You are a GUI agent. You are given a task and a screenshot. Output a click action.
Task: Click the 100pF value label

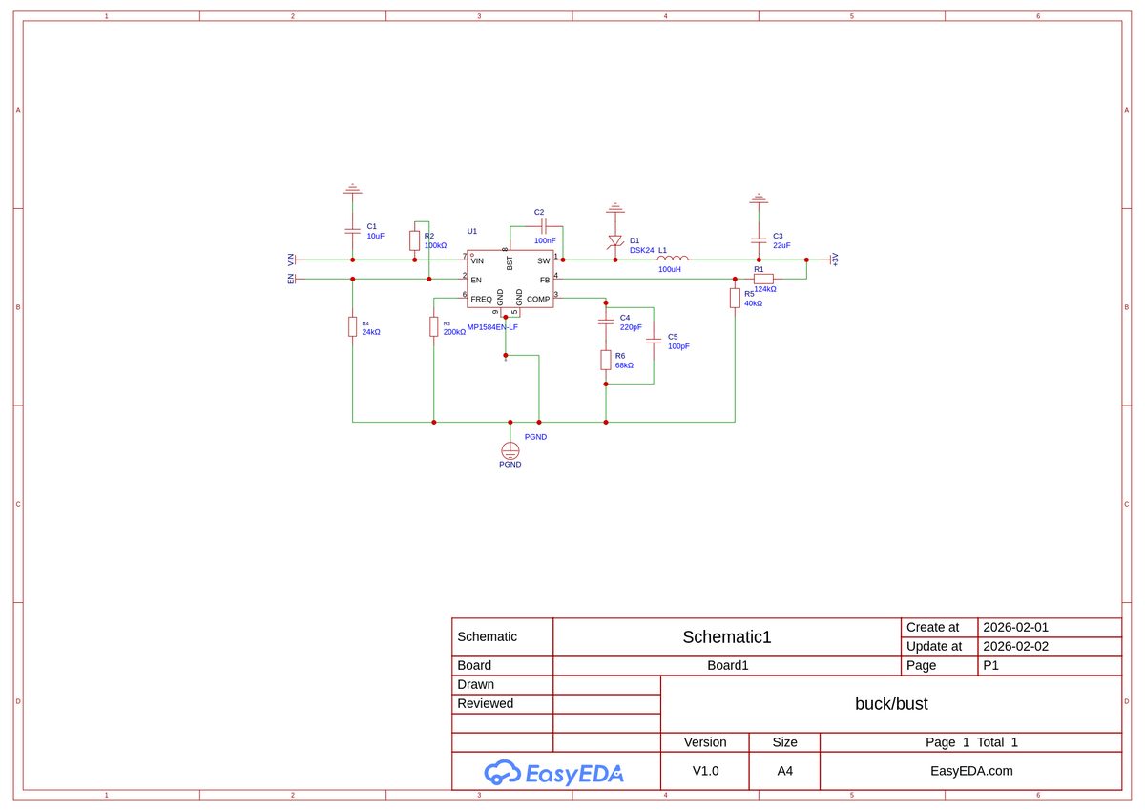678,346
